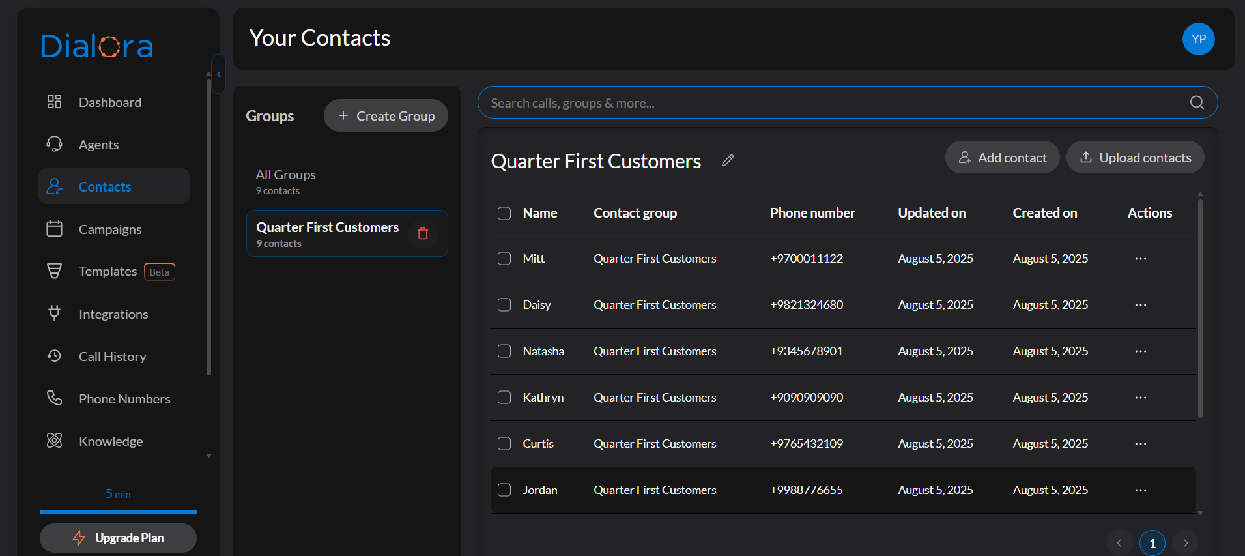Open the YP profile avatar
The width and height of the screenshot is (1245, 556).
click(1198, 39)
